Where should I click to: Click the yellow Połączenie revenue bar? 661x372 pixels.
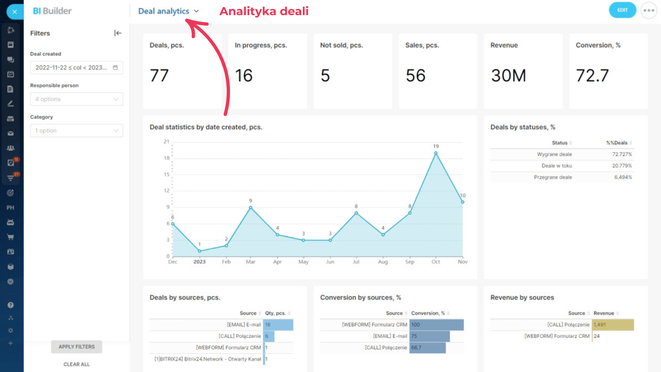pyautogui.click(x=613, y=324)
